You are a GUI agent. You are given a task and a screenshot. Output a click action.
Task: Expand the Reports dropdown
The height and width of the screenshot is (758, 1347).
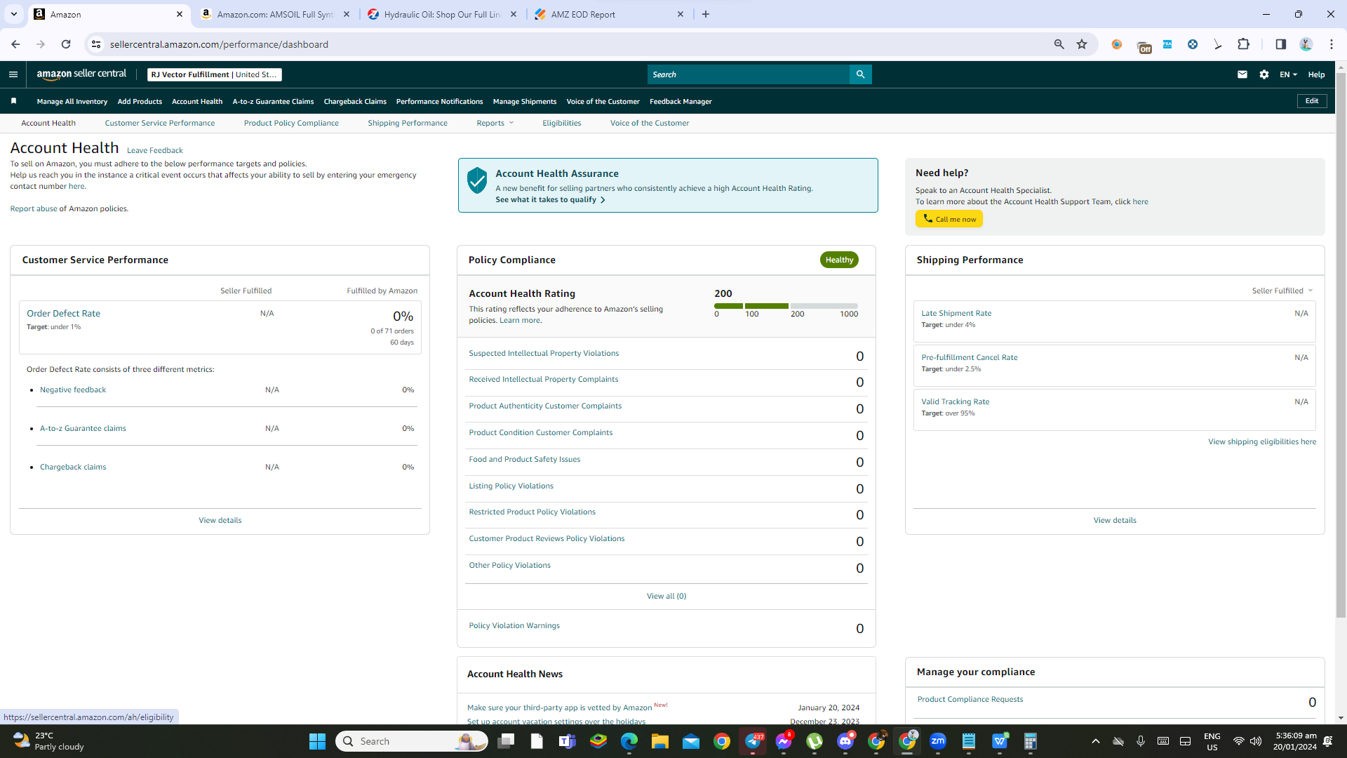tap(495, 123)
